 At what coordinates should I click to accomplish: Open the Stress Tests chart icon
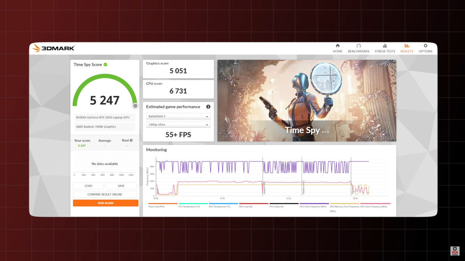pyautogui.click(x=385, y=46)
